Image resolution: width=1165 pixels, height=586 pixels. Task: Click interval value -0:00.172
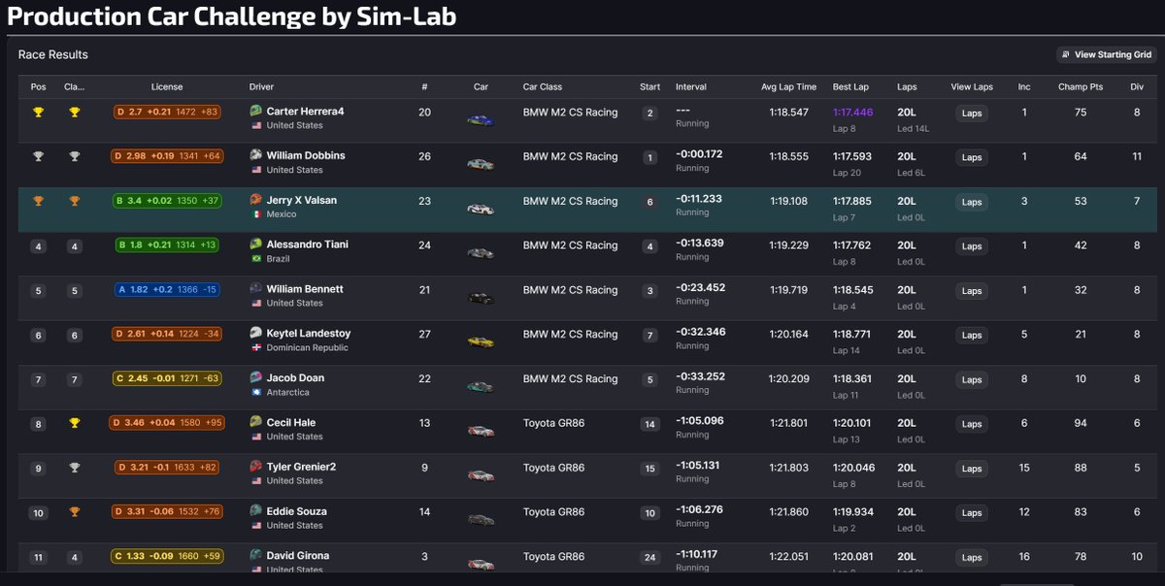pyautogui.click(x=699, y=154)
